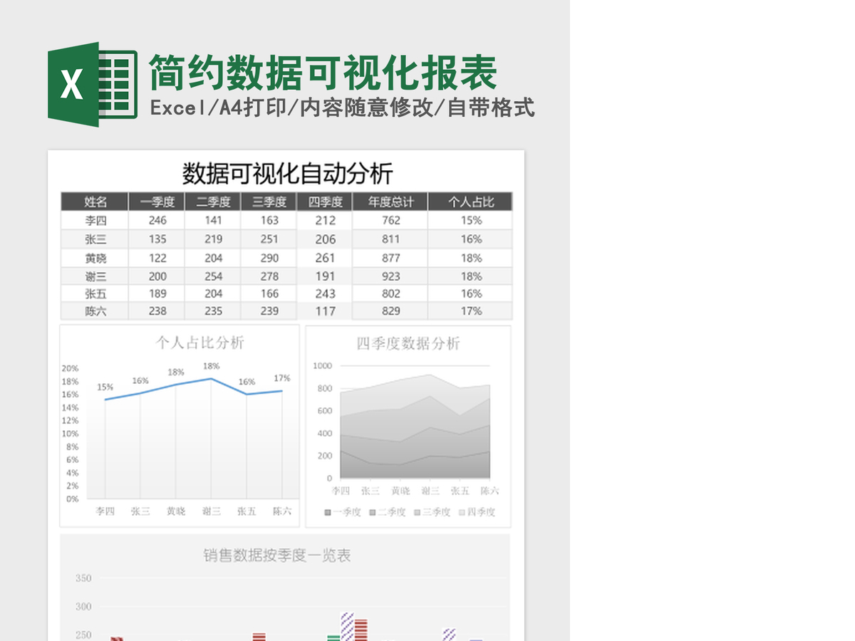Click the 17% data label on line chart
The height and width of the screenshot is (641, 855).
point(281,378)
